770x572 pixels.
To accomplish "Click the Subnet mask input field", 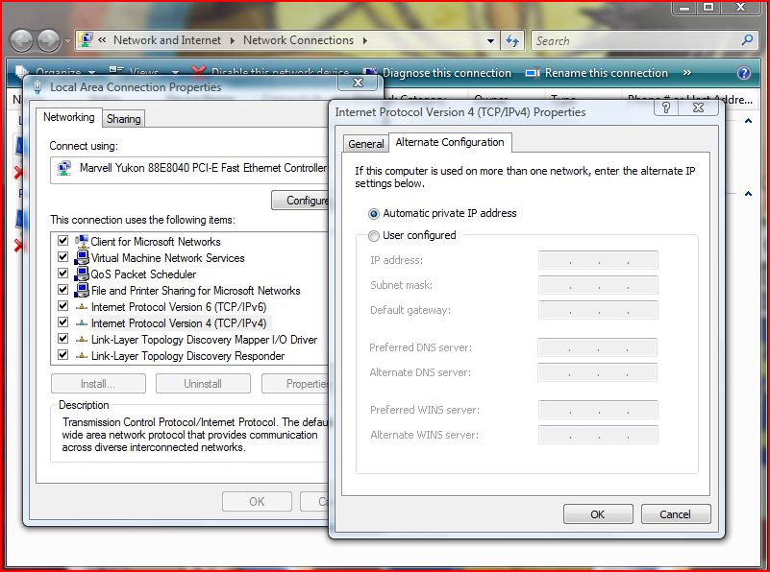I will coord(598,285).
